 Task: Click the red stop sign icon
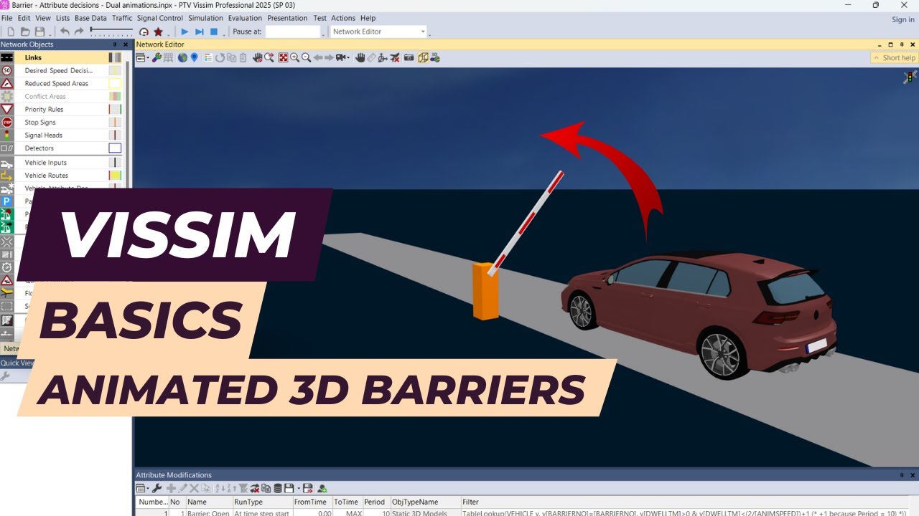tap(6, 122)
